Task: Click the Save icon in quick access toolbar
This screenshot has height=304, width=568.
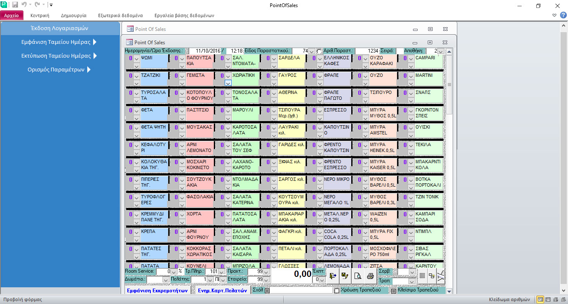Action: [15, 5]
